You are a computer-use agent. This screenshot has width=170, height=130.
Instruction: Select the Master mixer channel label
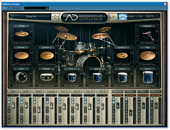156,92
